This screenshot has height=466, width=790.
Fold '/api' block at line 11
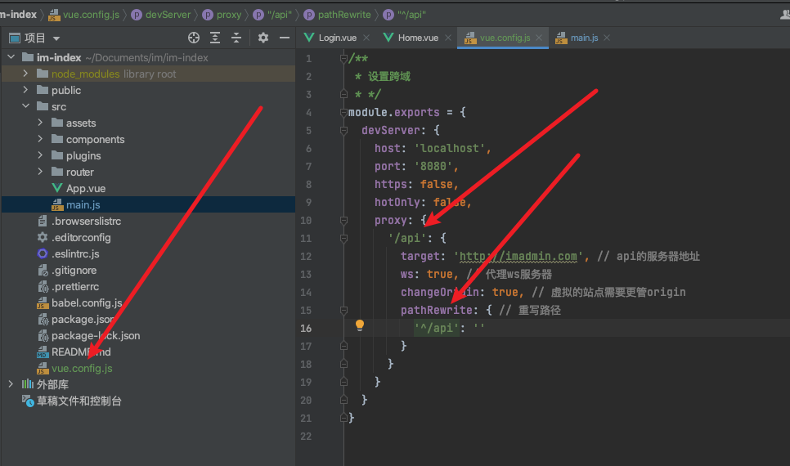pos(343,238)
